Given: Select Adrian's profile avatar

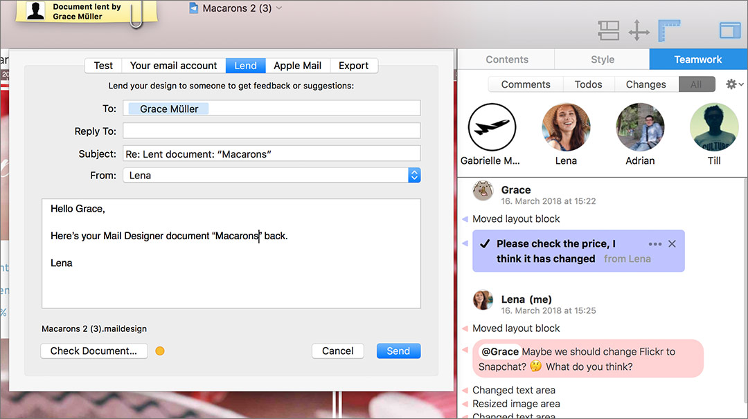Looking at the screenshot, I should (640, 127).
